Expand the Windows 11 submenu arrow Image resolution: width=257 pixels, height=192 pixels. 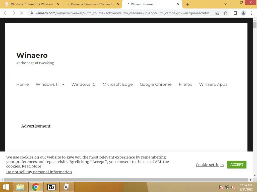pos(63,84)
